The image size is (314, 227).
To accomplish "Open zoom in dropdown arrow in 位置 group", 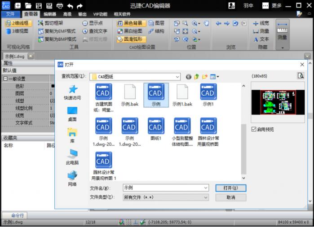I will [199, 24].
